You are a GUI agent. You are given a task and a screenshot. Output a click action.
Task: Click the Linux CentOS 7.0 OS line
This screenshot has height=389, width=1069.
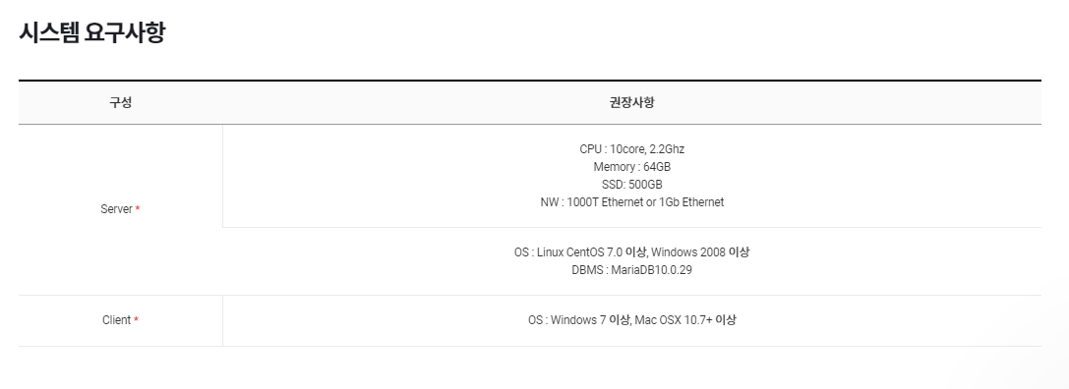pos(632,252)
